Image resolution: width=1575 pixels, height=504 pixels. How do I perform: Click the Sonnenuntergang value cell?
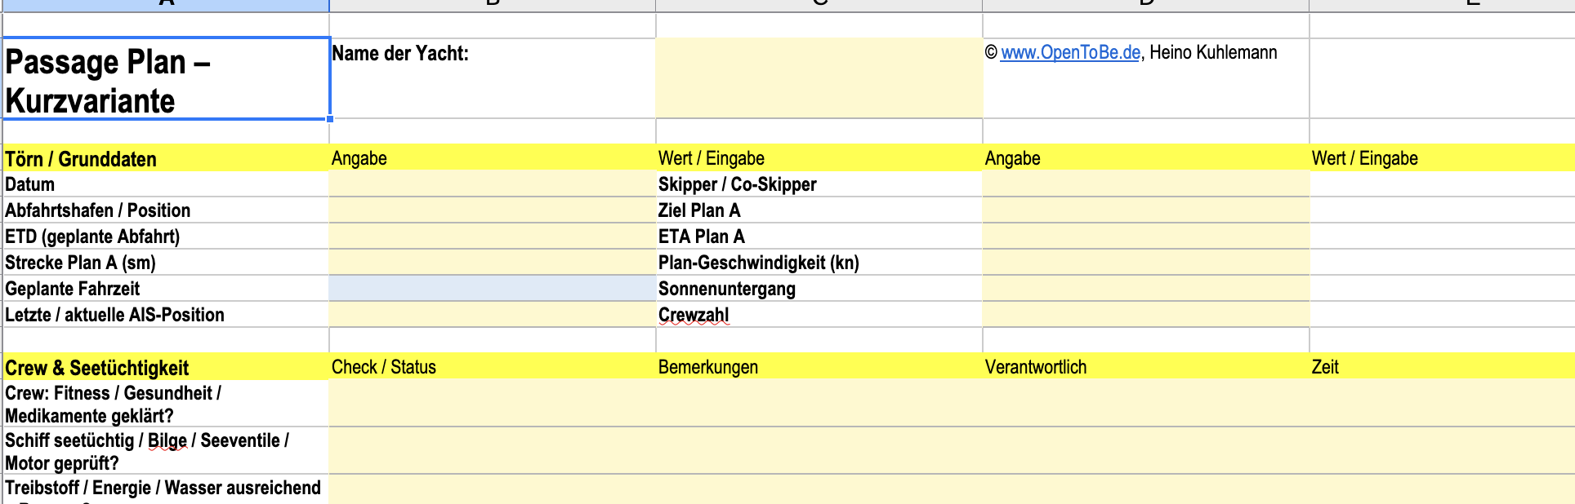point(1145,289)
